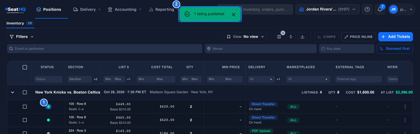Viewport: 420px width, 134px height.
Task: Click the External tags filter input
Action: point(358,79)
